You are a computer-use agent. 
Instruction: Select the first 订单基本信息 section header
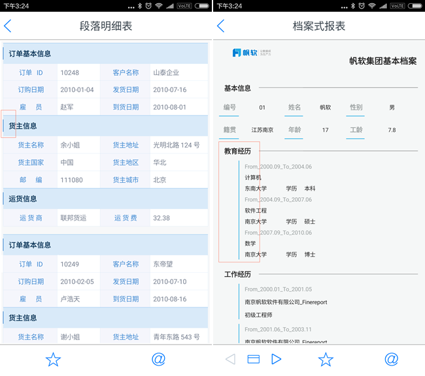click(105, 54)
